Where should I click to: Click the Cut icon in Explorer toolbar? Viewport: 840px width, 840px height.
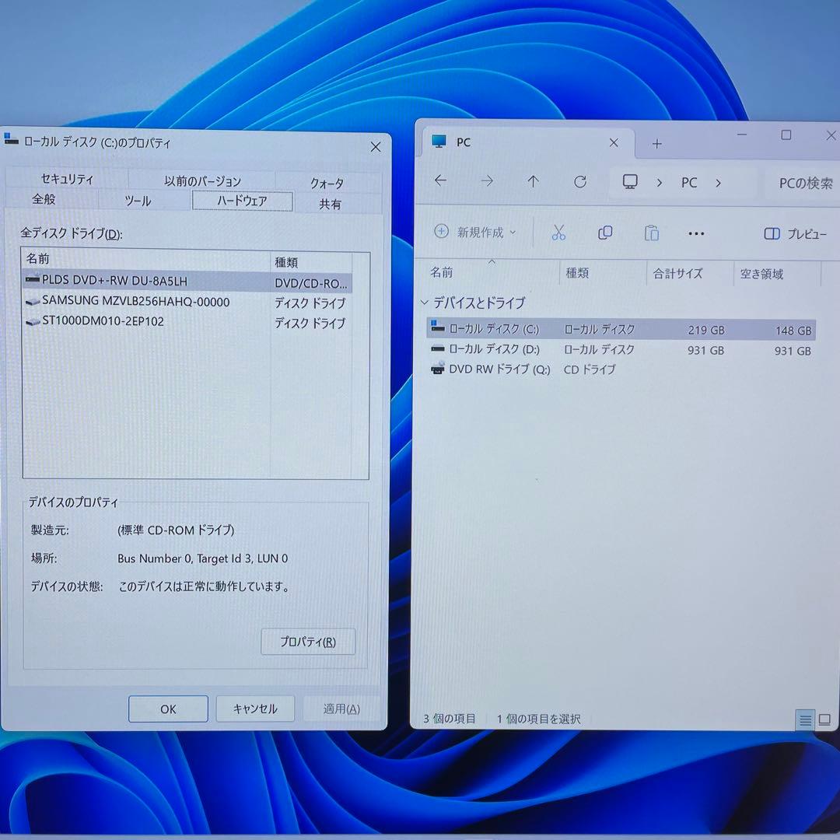558,233
